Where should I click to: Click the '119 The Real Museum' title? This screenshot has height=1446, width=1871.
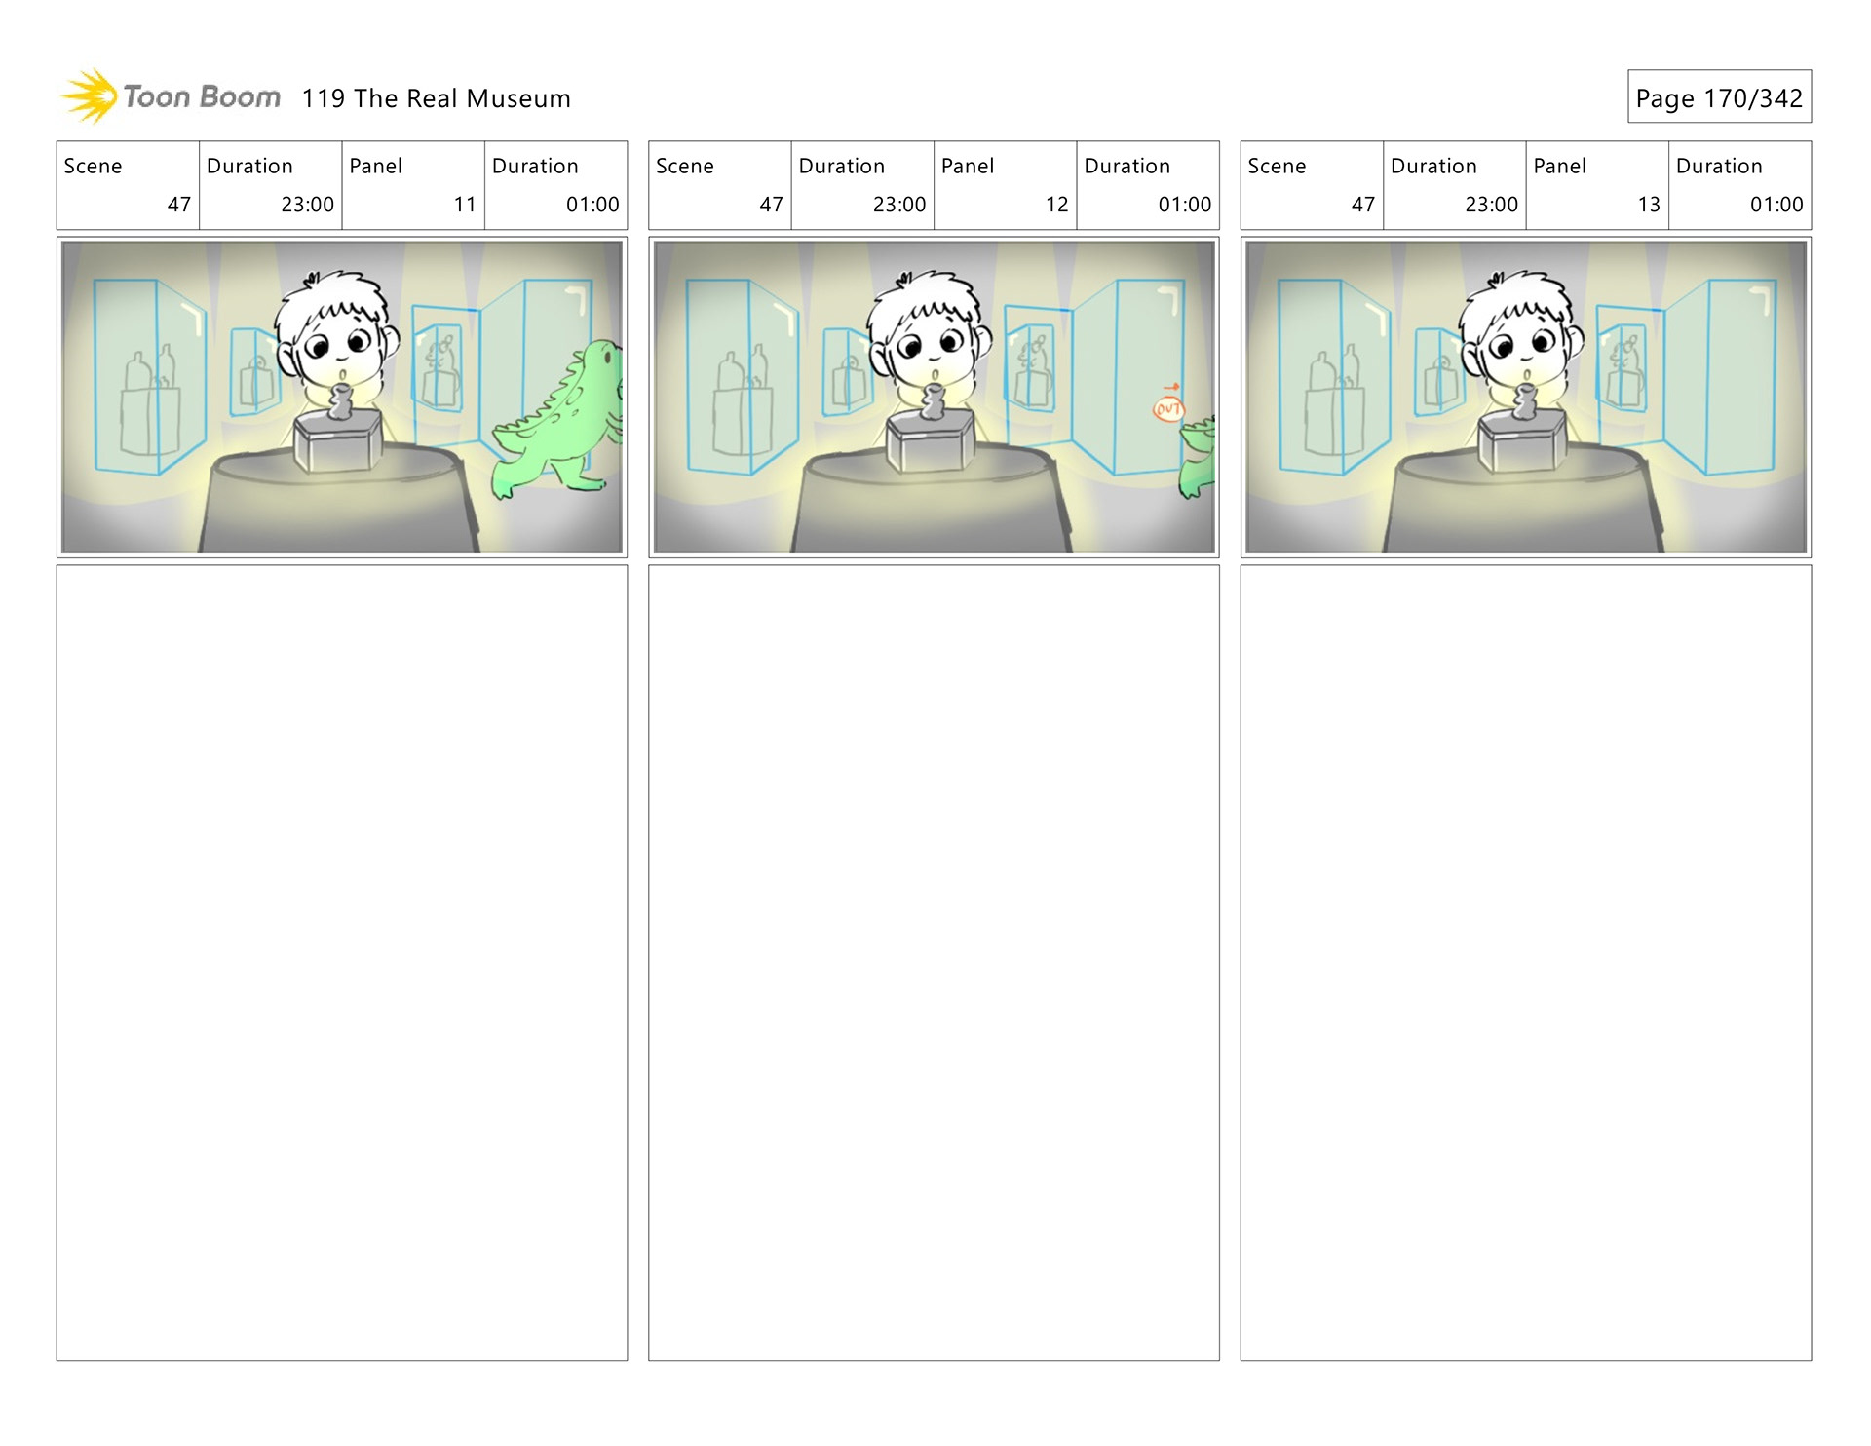tap(436, 98)
